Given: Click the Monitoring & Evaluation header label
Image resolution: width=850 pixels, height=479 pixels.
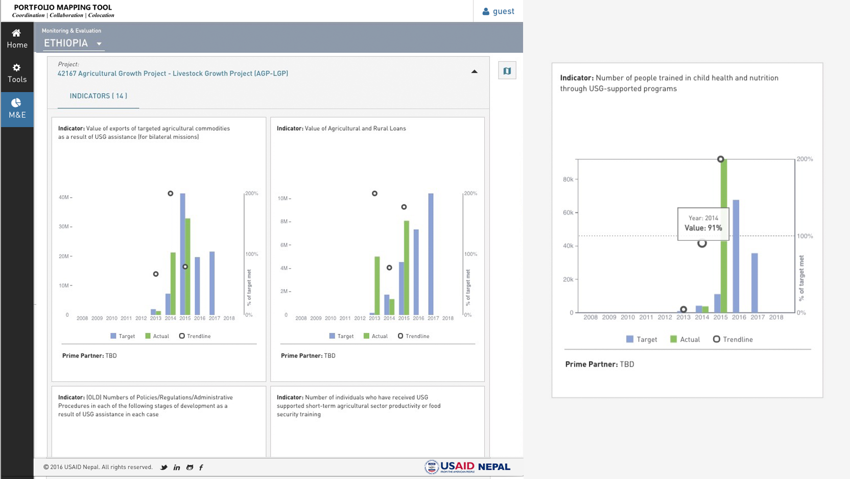Looking at the screenshot, I should (72, 31).
